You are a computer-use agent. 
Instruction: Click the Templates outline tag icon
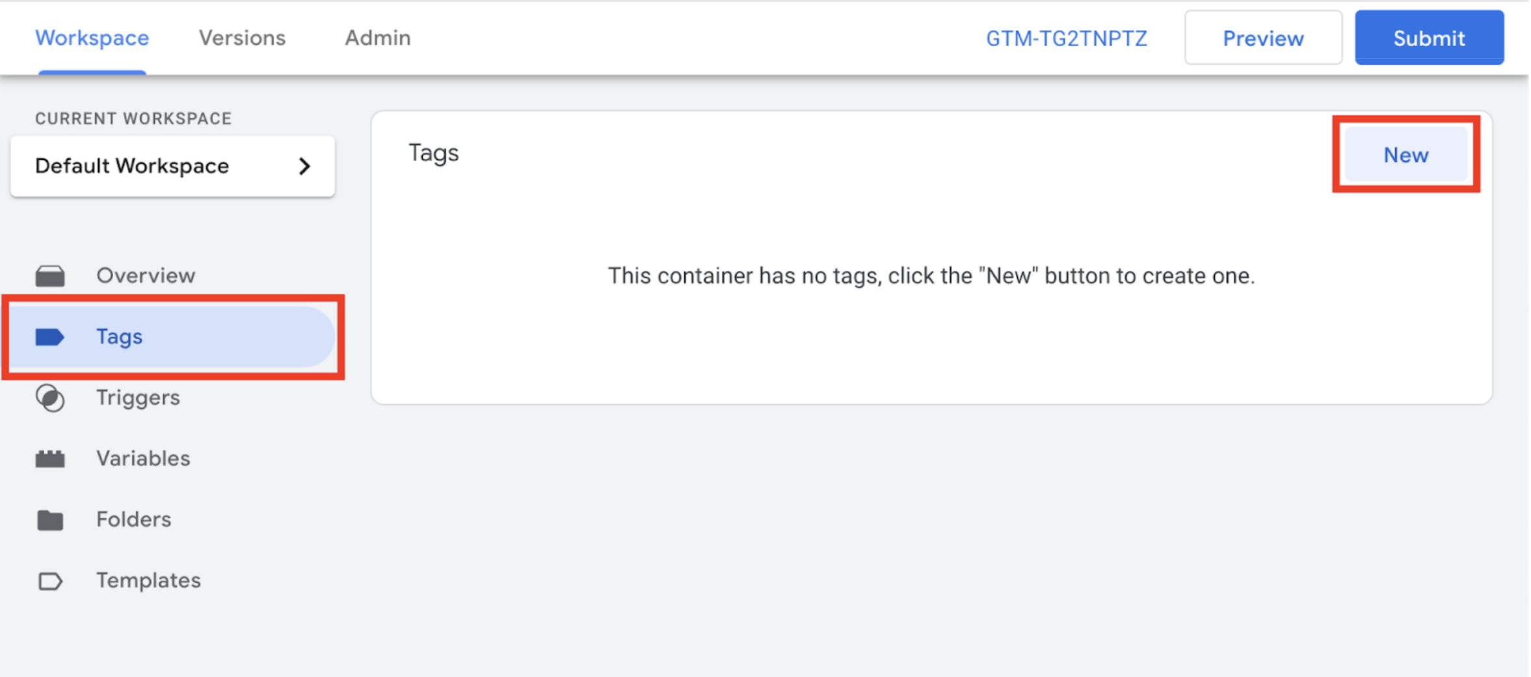(x=50, y=581)
